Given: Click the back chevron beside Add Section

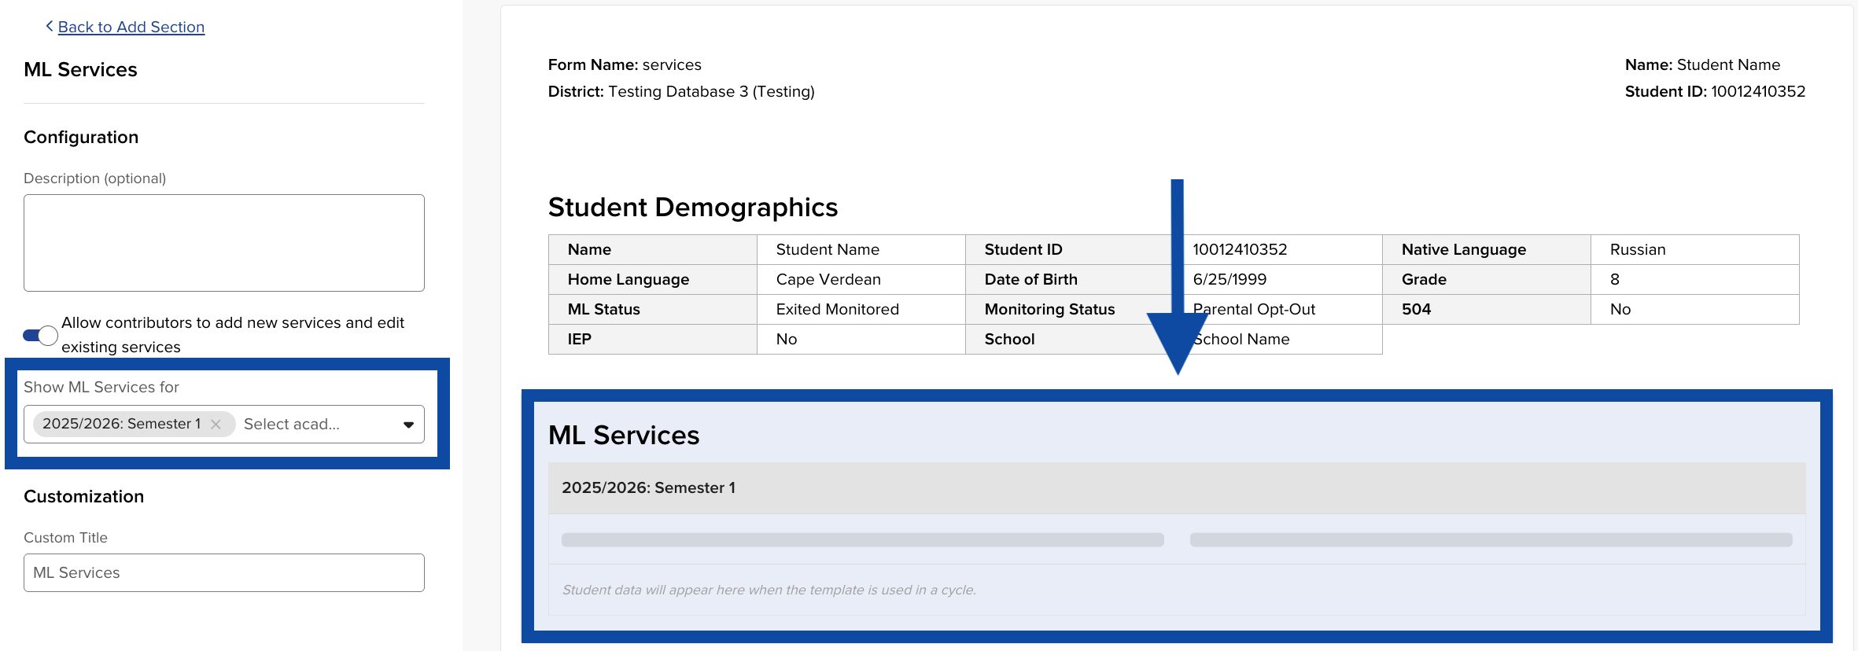Looking at the screenshot, I should click(50, 26).
